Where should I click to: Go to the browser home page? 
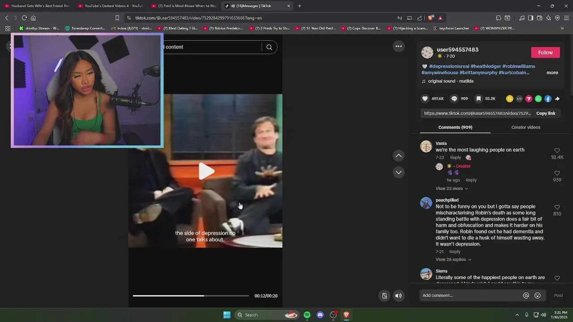[33, 18]
